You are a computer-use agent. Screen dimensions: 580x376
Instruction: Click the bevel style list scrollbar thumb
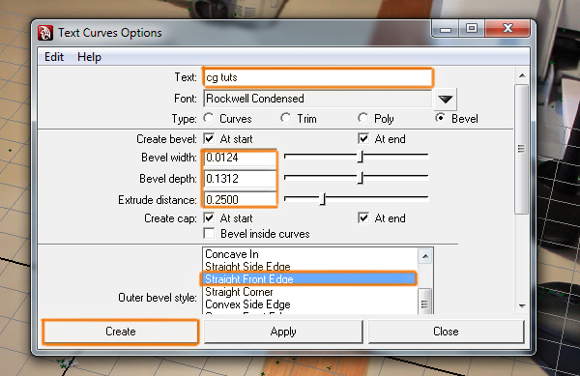425,302
